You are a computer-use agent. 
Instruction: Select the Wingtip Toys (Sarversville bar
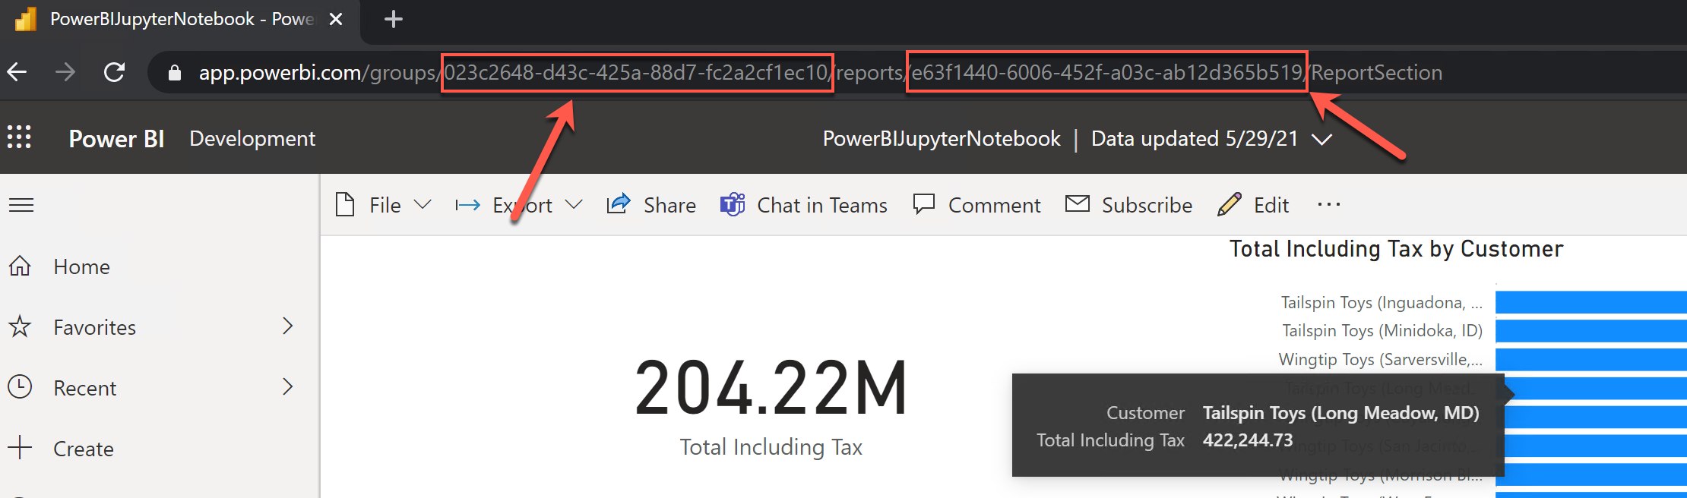click(1591, 359)
